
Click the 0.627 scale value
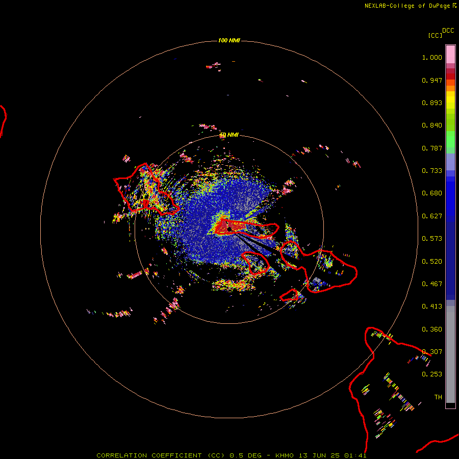click(x=432, y=216)
